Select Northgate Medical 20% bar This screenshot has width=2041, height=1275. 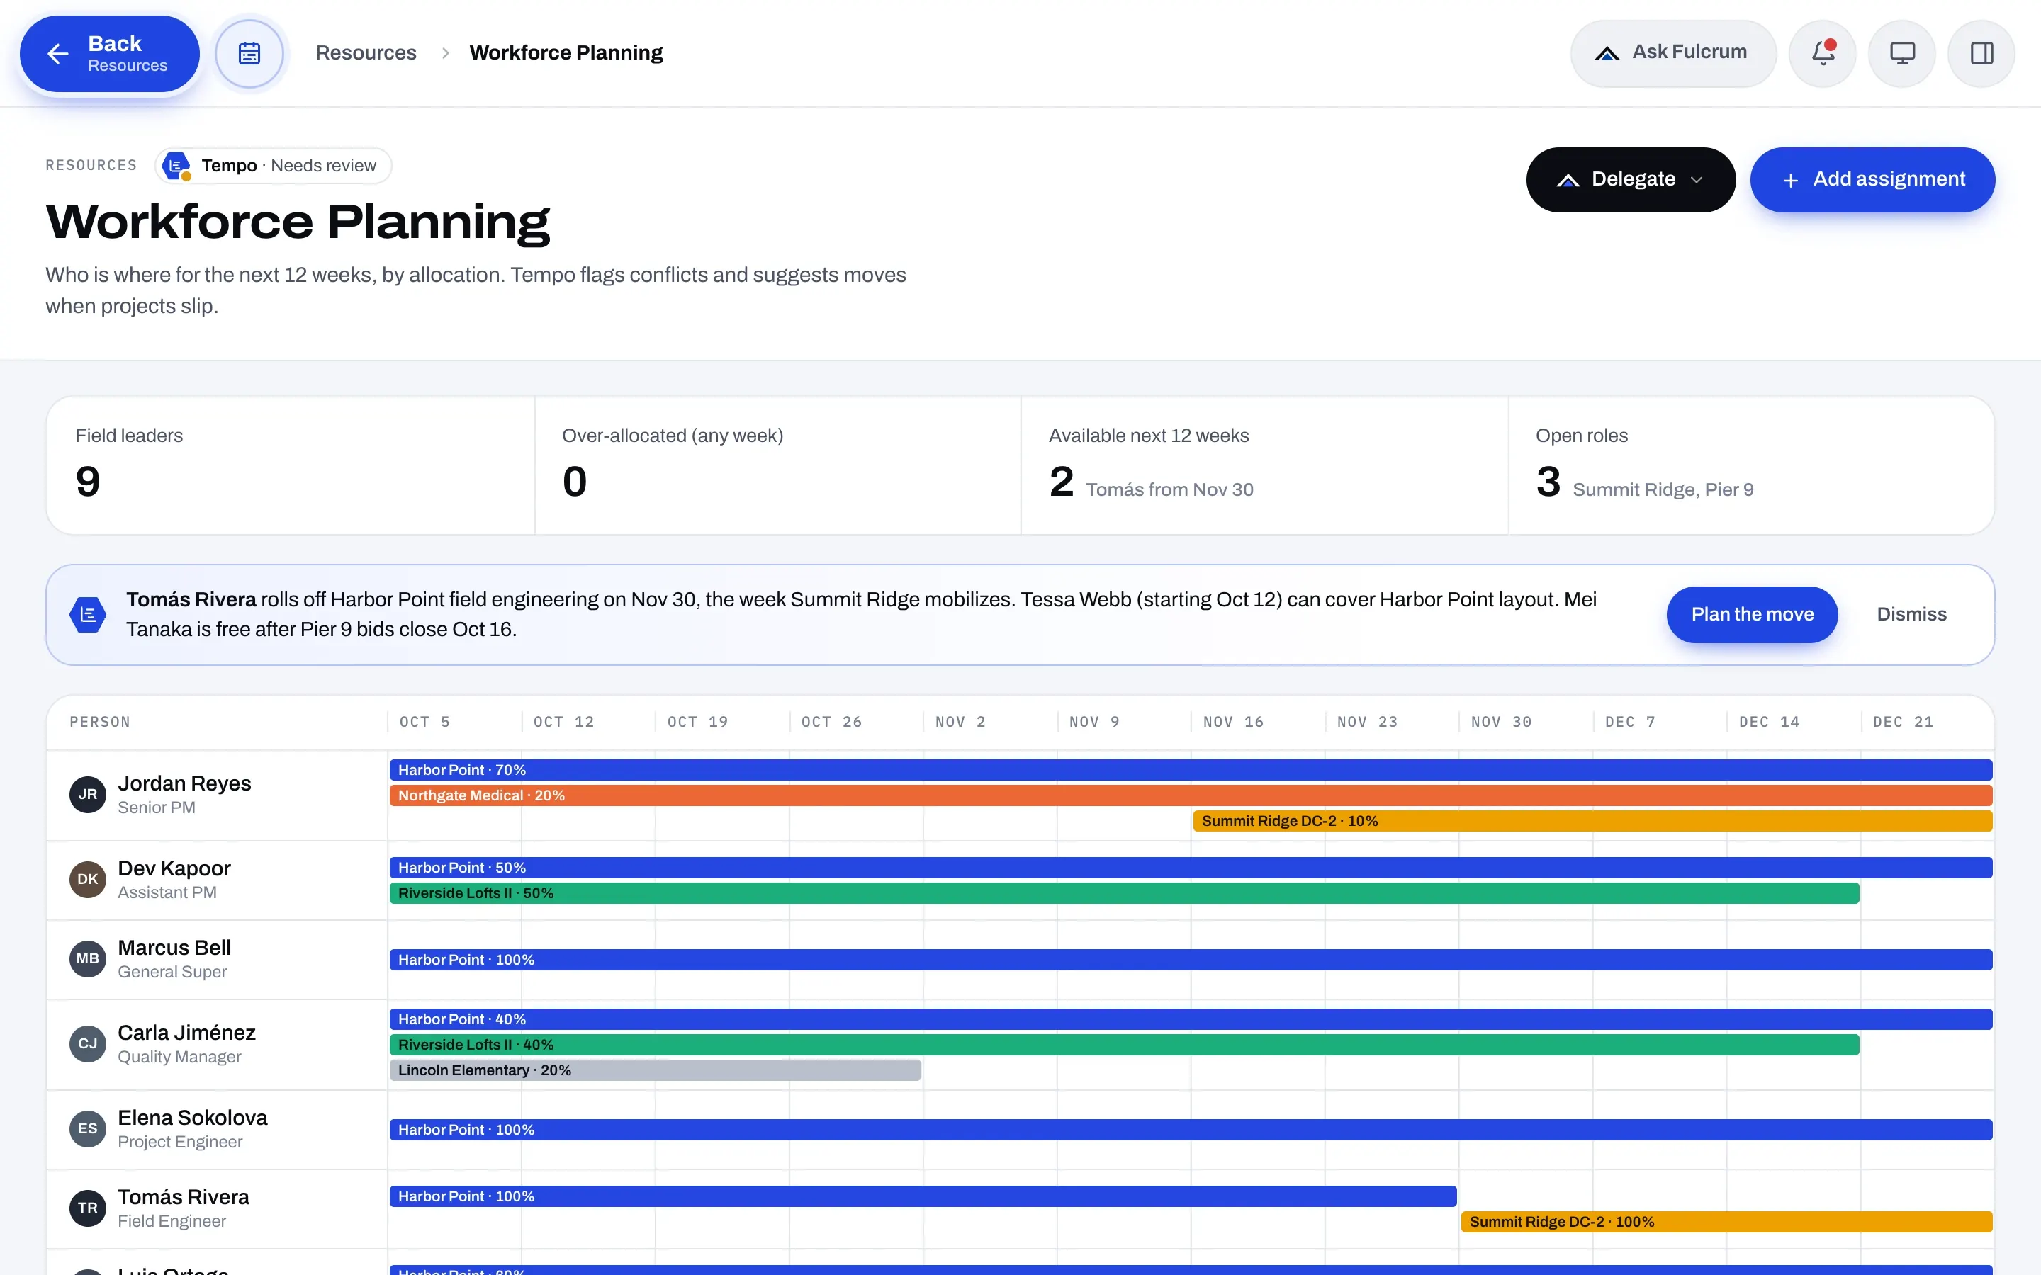[x=1191, y=795]
